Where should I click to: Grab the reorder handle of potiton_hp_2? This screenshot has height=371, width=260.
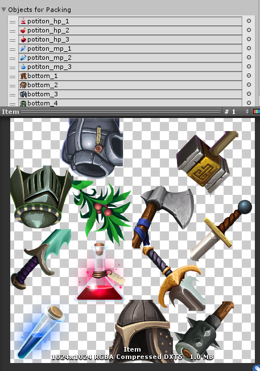click(13, 31)
